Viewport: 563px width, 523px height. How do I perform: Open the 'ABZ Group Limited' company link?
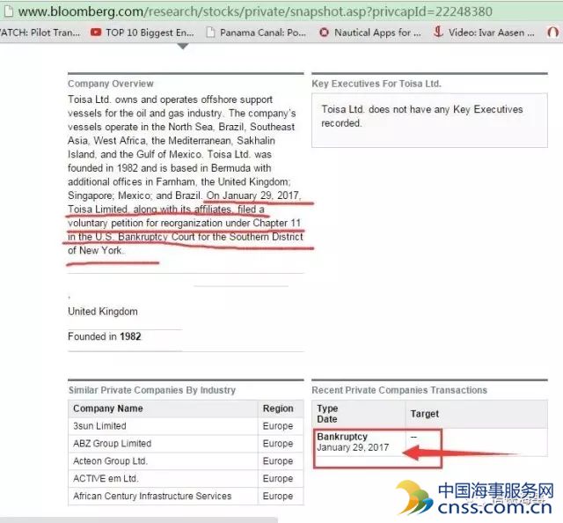click(112, 443)
